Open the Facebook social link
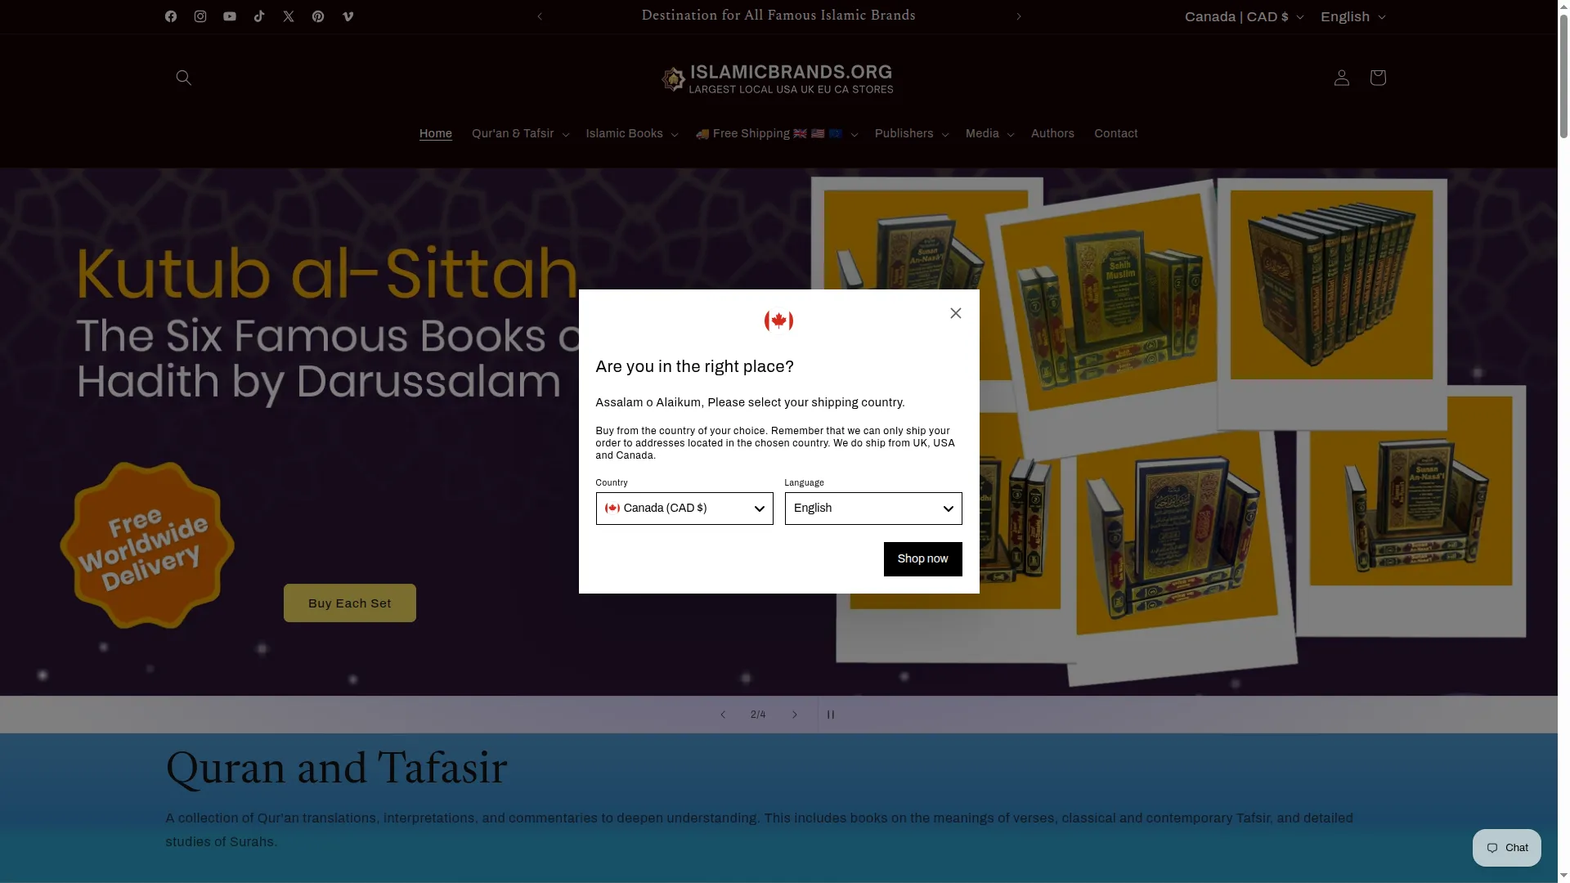Viewport: 1570px width, 883px height. (171, 16)
